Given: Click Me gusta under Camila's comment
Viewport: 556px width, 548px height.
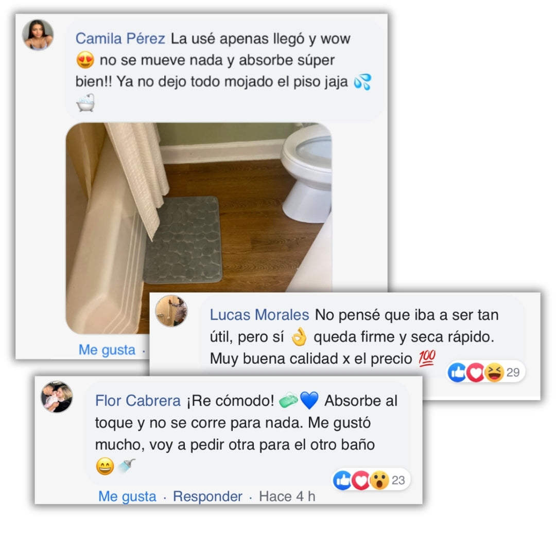Looking at the screenshot, I should [x=107, y=350].
